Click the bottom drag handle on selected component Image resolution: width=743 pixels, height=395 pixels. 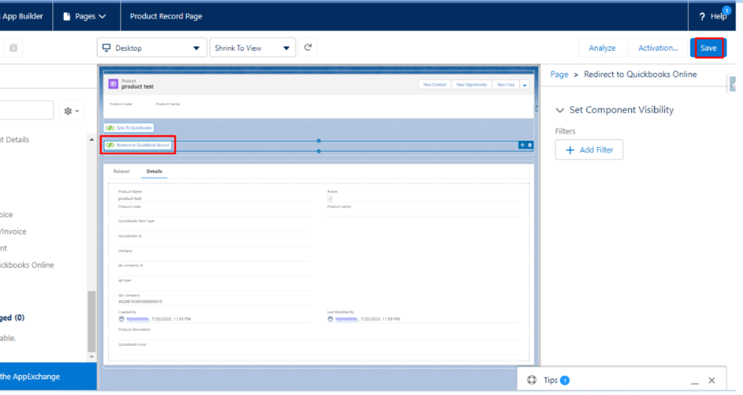point(319,151)
